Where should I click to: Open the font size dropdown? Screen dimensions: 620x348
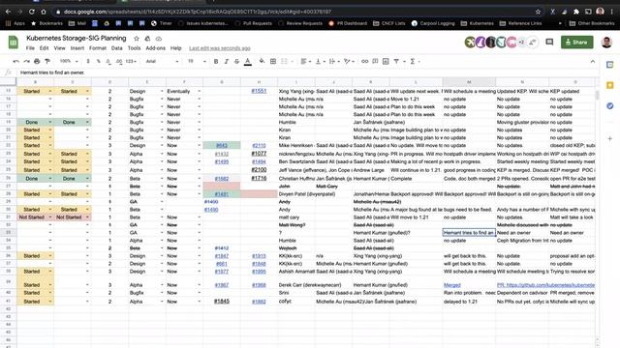coord(197,61)
